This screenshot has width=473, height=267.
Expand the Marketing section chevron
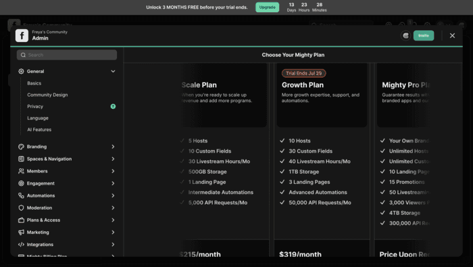[x=113, y=233]
